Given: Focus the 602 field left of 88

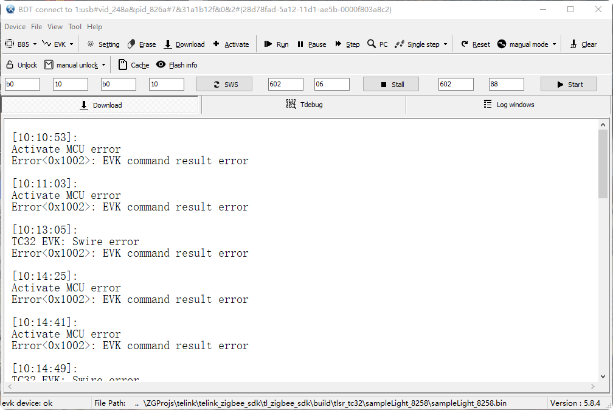Looking at the screenshot, I should [x=456, y=84].
